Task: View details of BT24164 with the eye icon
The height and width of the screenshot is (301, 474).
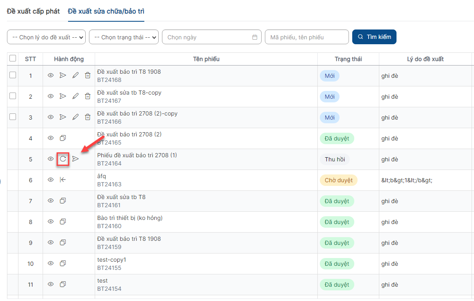Action: (x=50, y=159)
